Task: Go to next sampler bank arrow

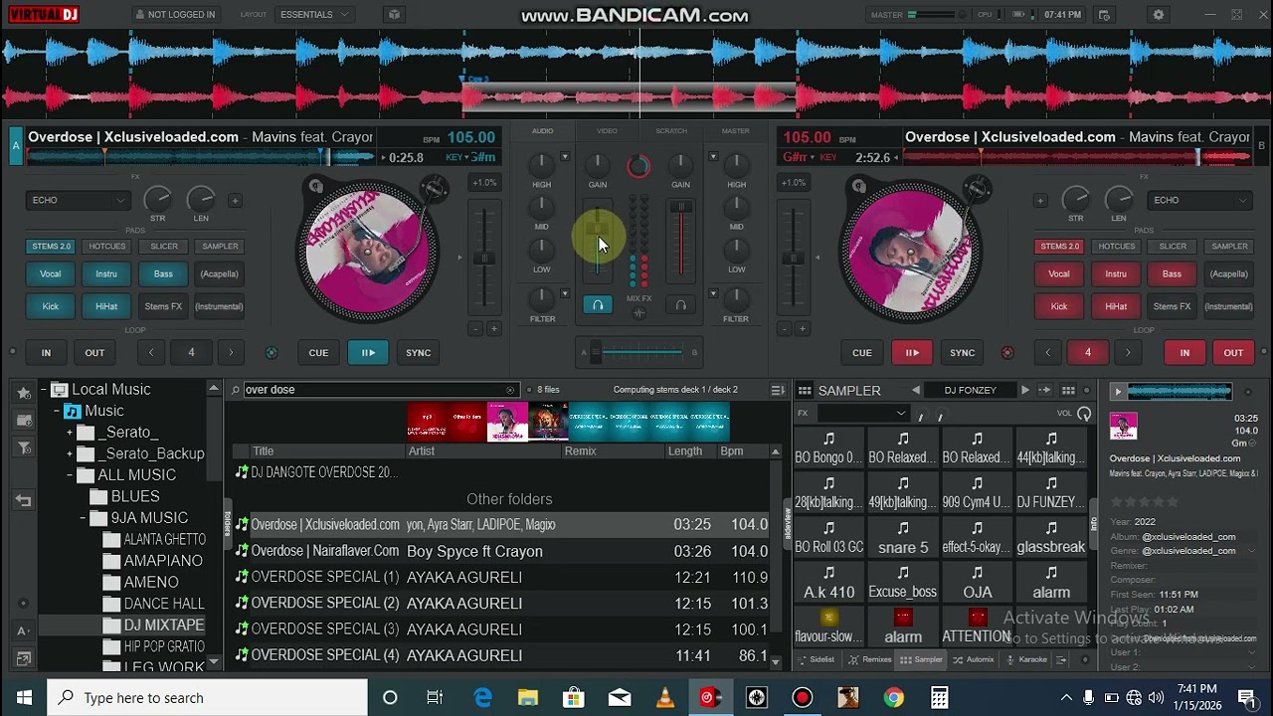Action: [x=1025, y=391]
